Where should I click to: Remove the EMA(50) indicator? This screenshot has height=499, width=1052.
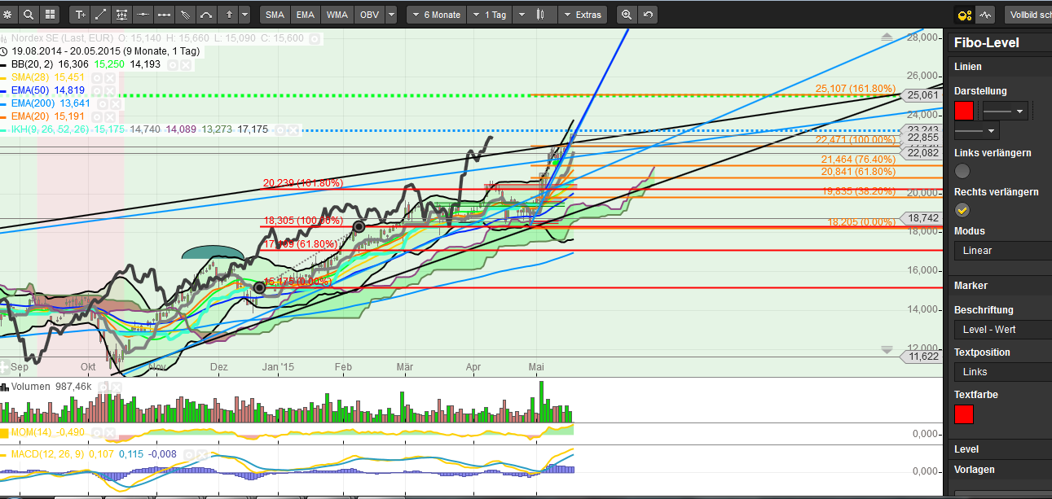point(110,90)
